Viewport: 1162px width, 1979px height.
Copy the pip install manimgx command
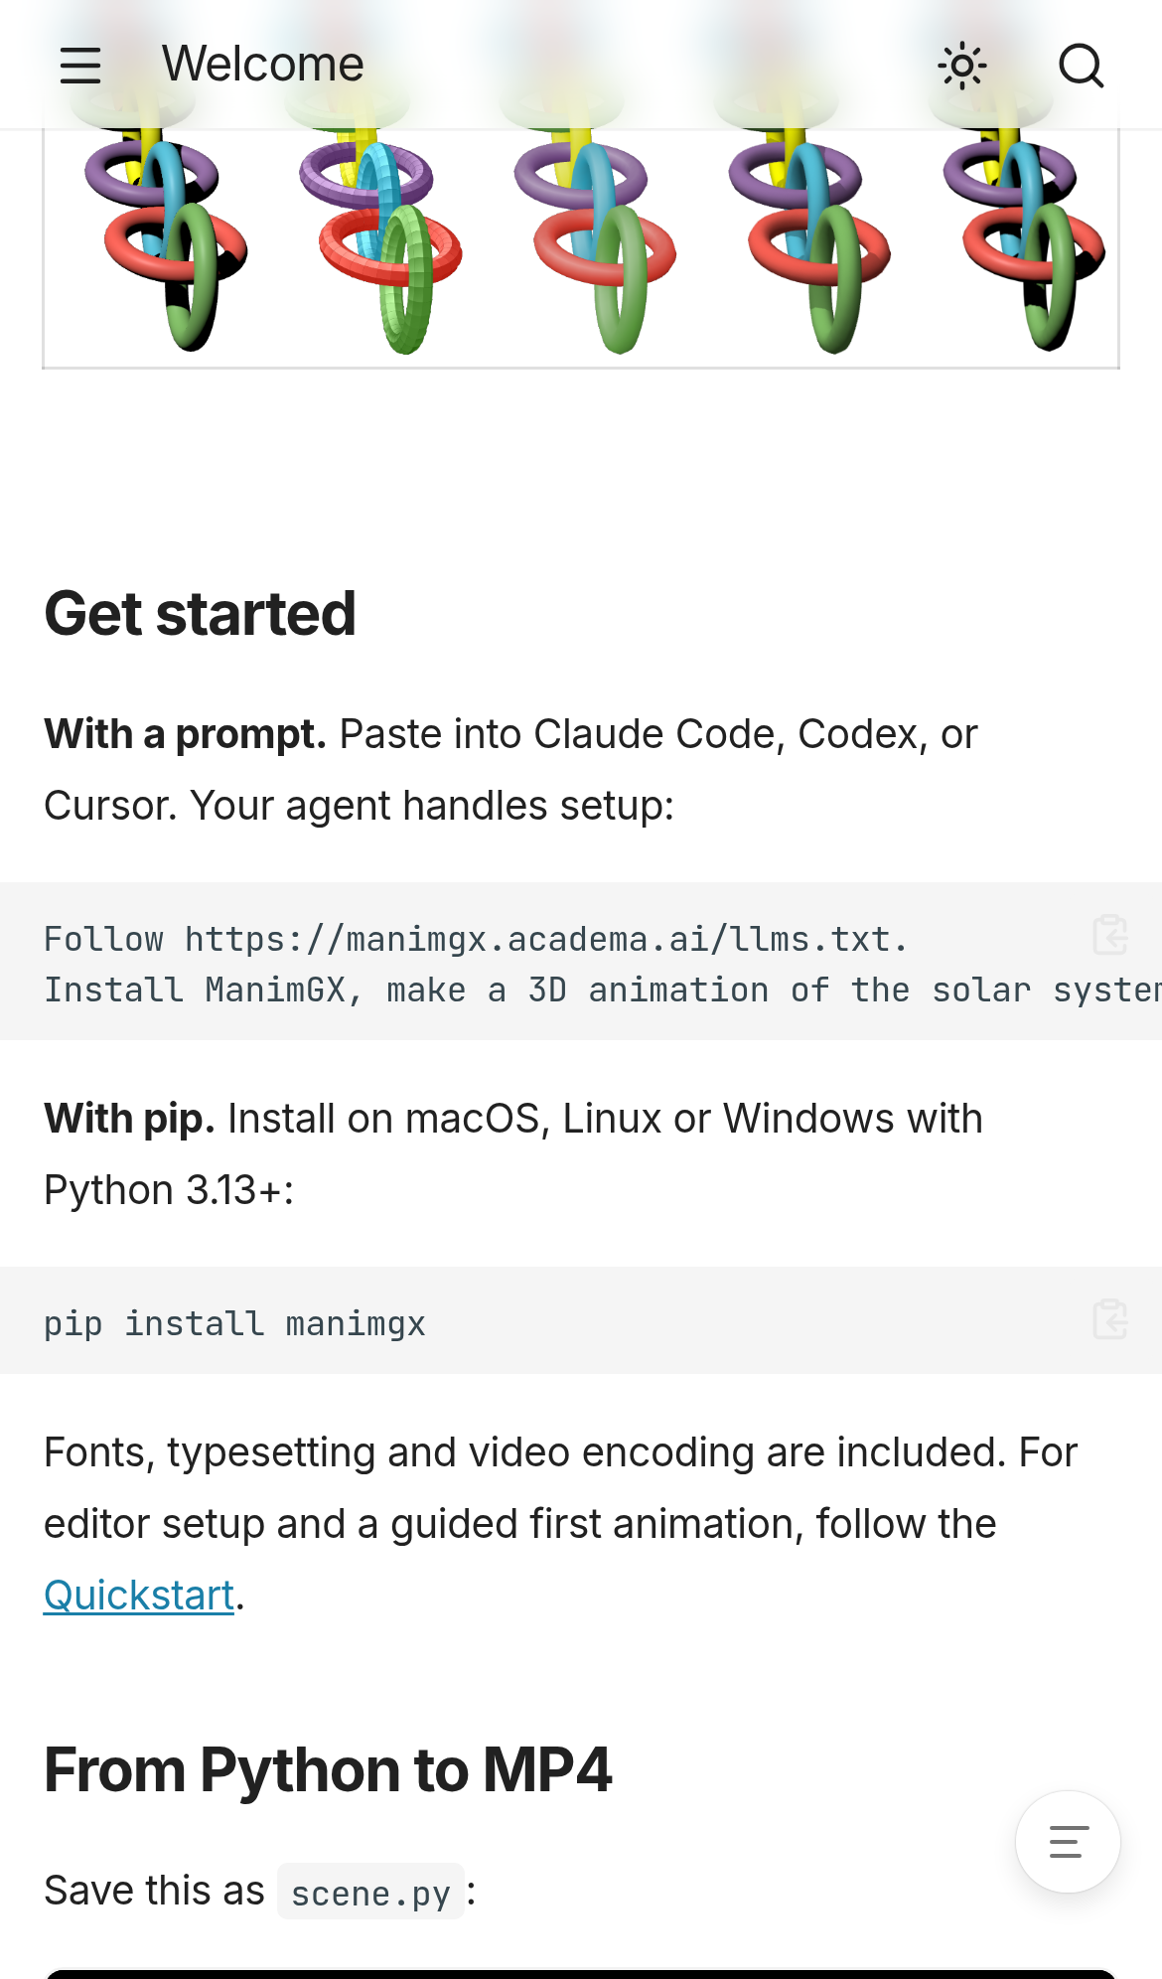(1109, 1319)
